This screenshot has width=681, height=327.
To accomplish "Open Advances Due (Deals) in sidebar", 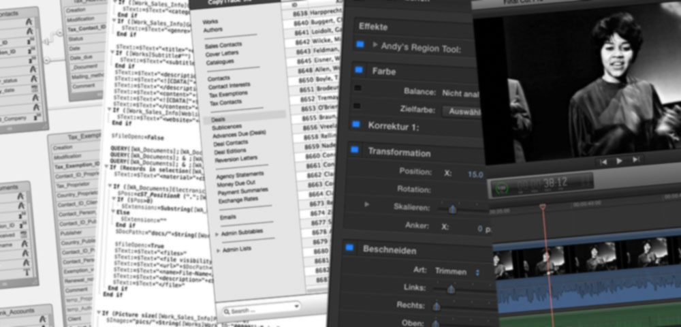I will pyautogui.click(x=239, y=134).
